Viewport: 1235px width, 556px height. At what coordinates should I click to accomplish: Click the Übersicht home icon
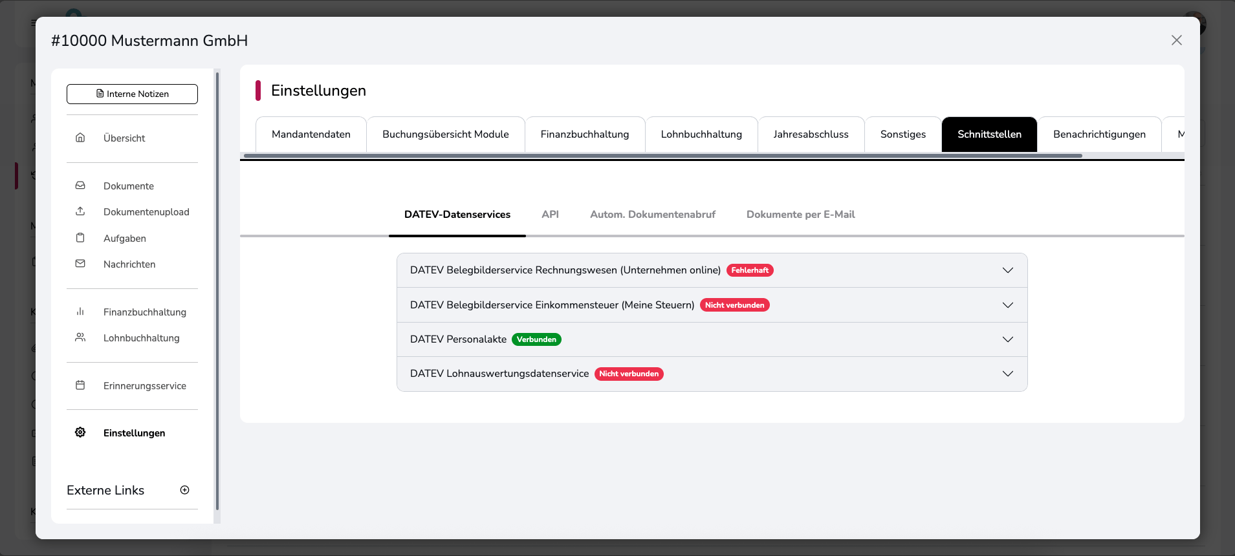click(x=80, y=138)
